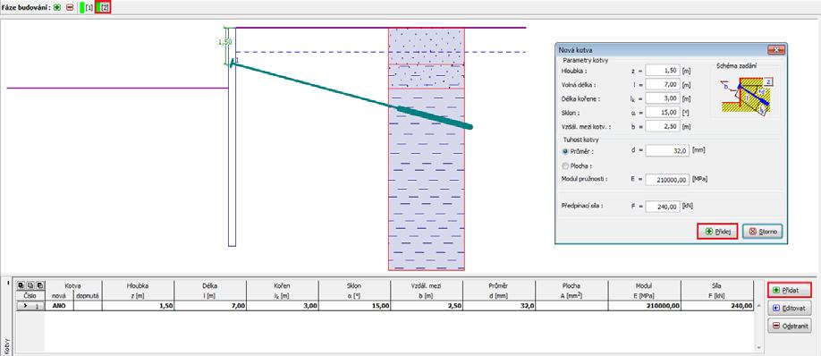Click the middle icon above the Číslo column
The height and width of the screenshot is (356, 821).
tap(30, 285)
